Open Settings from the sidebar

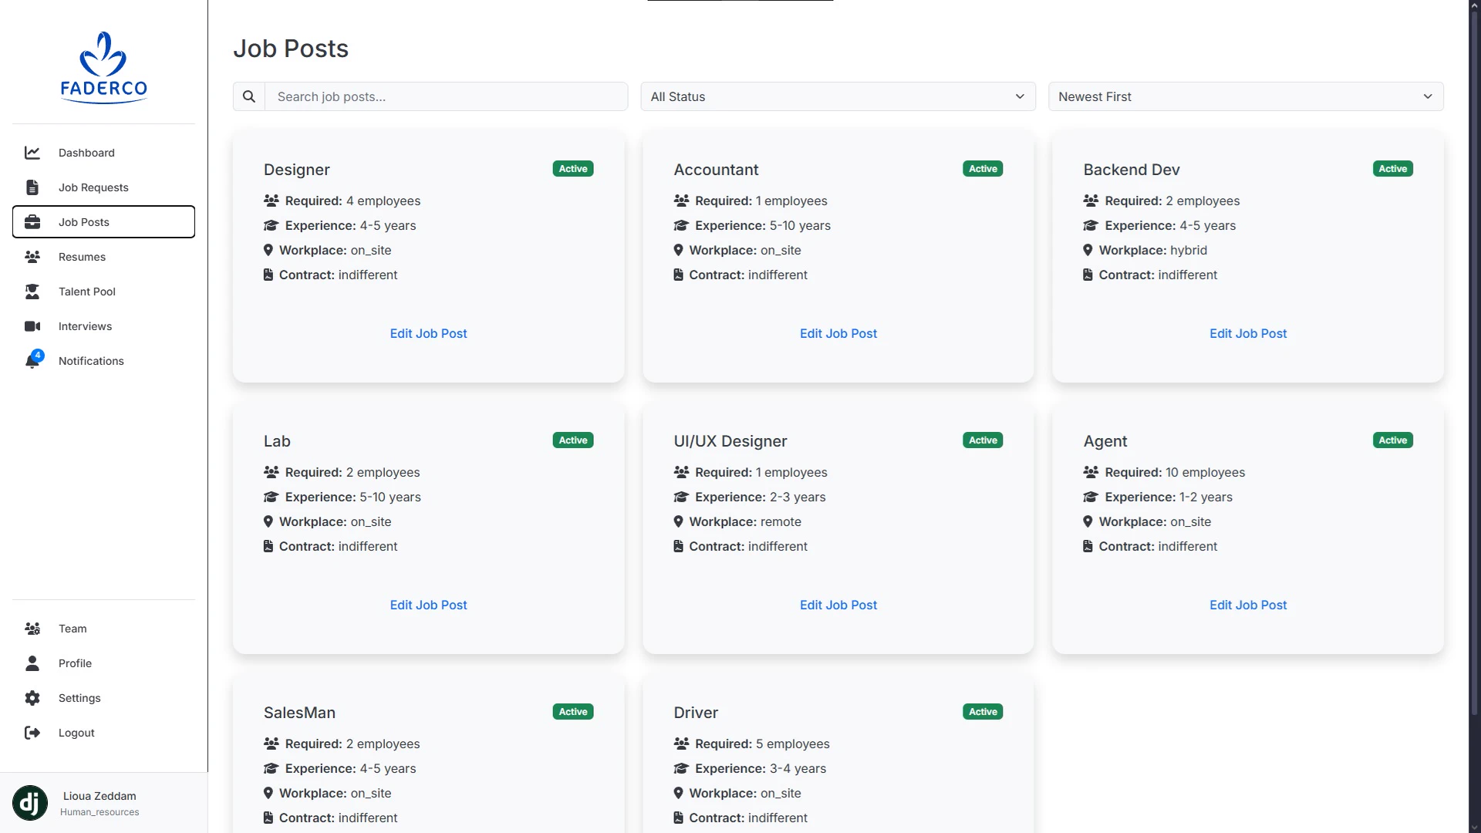click(x=103, y=698)
